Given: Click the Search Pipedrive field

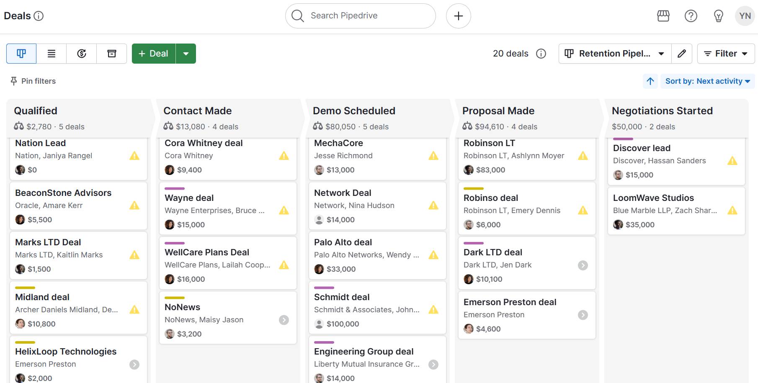Looking at the screenshot, I should (x=360, y=16).
